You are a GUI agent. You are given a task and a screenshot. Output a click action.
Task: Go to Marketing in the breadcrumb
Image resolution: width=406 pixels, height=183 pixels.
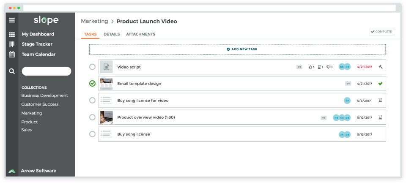pyautogui.click(x=94, y=21)
